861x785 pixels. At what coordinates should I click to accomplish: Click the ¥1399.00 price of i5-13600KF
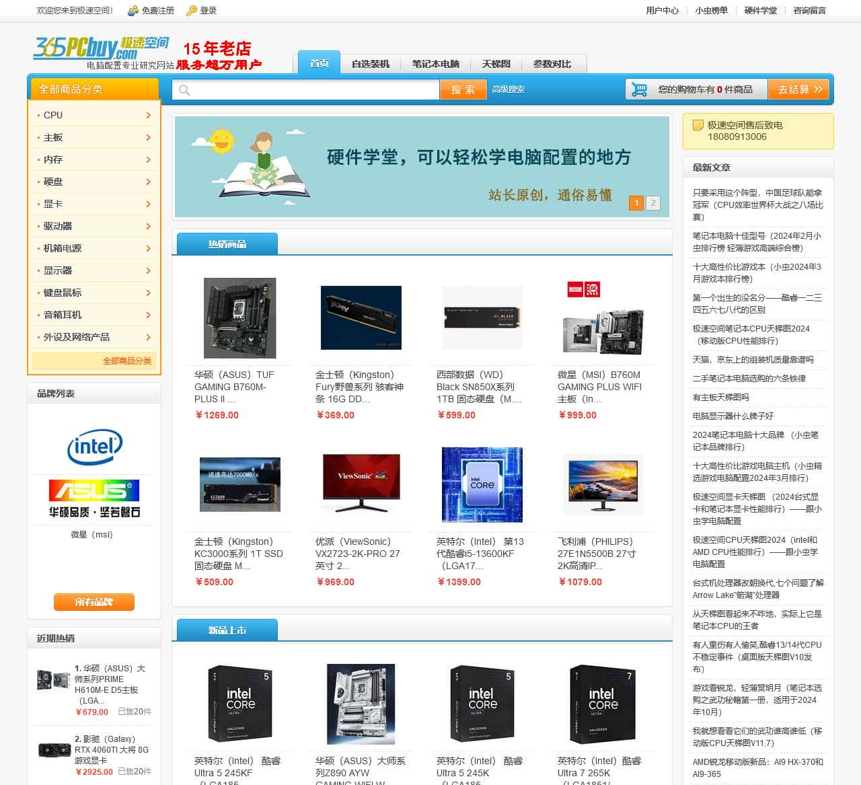[459, 582]
